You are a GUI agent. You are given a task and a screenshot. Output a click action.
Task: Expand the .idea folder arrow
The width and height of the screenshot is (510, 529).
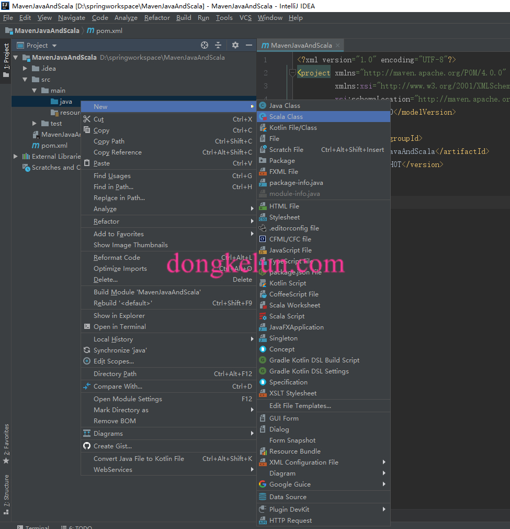tap(25, 69)
